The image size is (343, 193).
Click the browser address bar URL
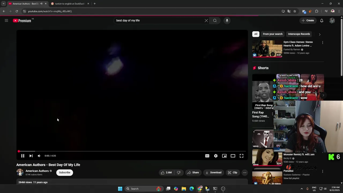click(50, 11)
